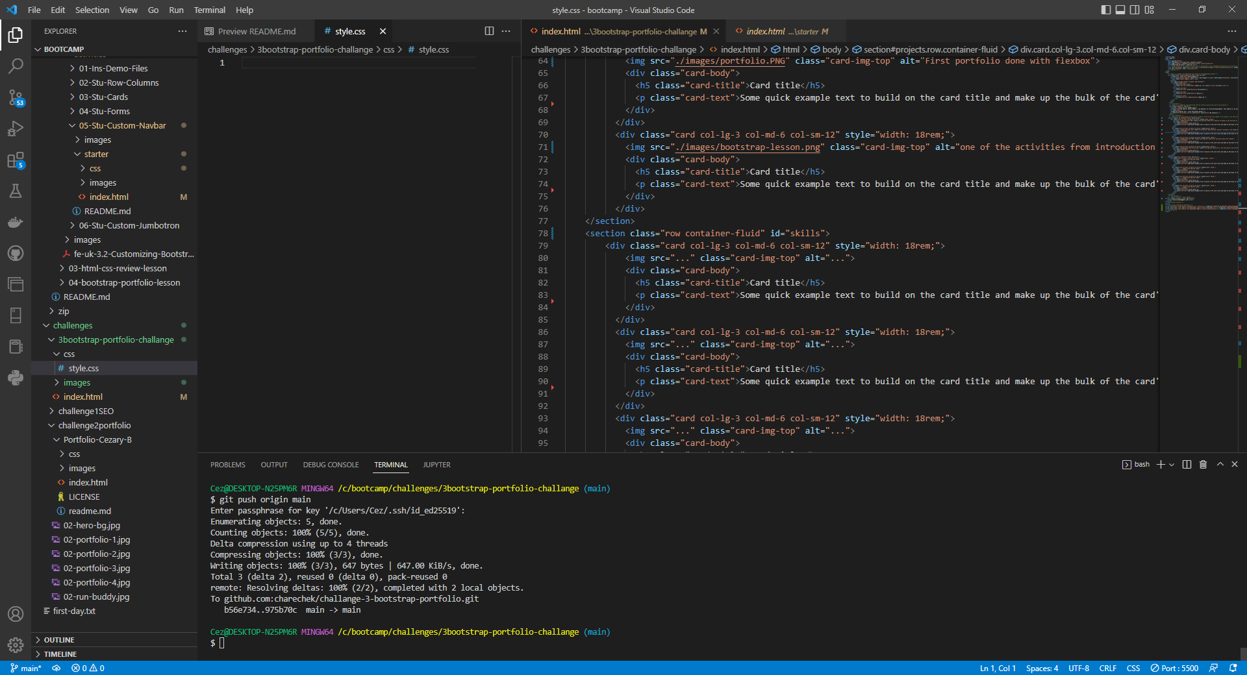The width and height of the screenshot is (1247, 675).
Task: Create a new terminal with plus icon
Action: pyautogui.click(x=1161, y=465)
